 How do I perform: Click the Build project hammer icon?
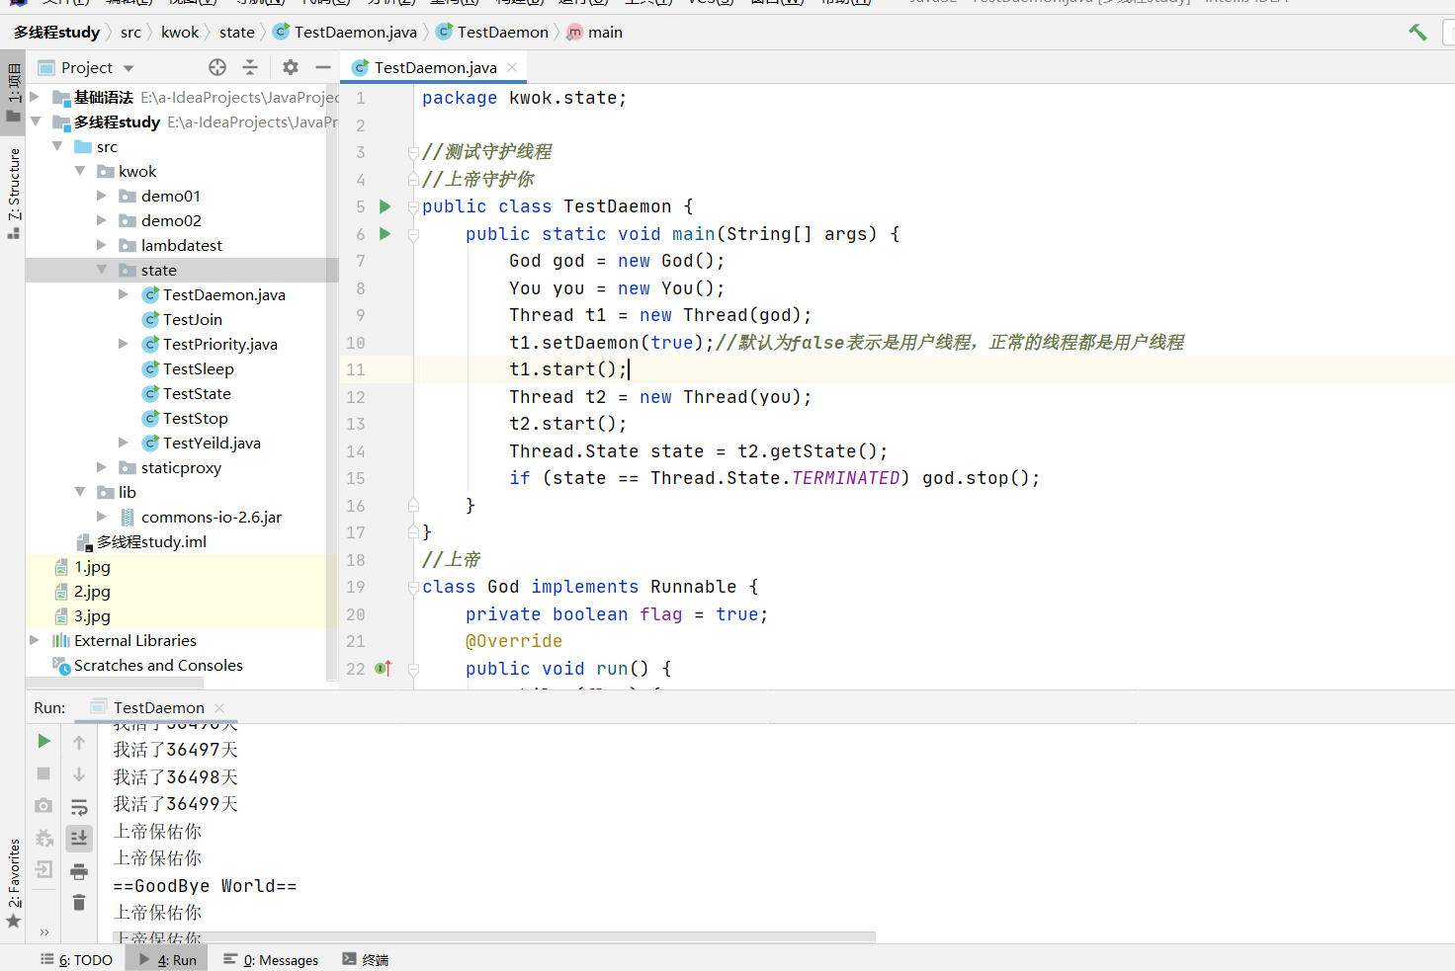click(1417, 33)
